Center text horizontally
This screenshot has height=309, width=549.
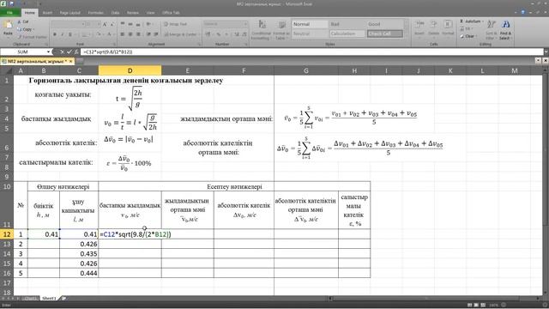(x=130, y=34)
